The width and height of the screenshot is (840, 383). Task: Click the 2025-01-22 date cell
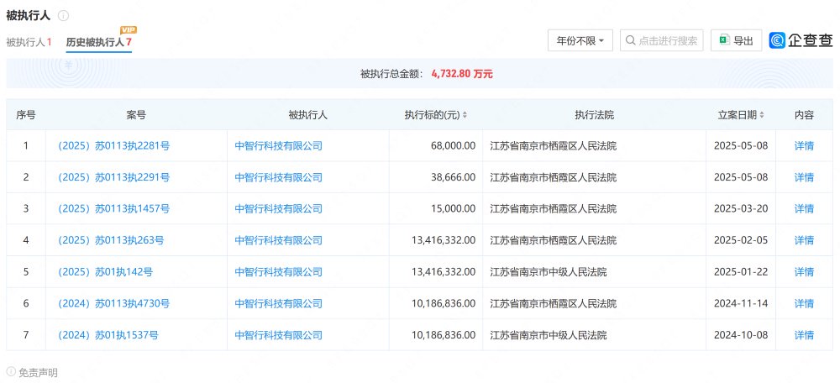pyautogui.click(x=741, y=272)
